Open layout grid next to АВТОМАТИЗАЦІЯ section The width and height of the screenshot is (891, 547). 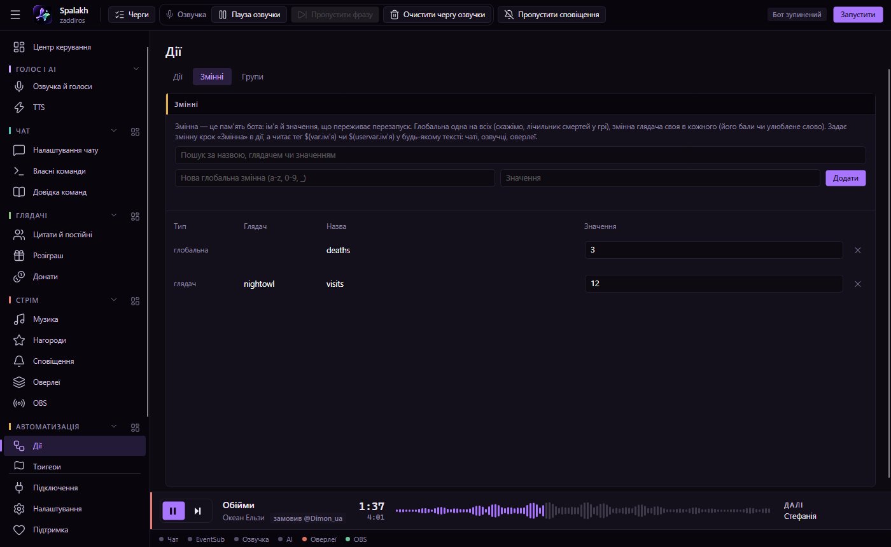click(x=135, y=427)
